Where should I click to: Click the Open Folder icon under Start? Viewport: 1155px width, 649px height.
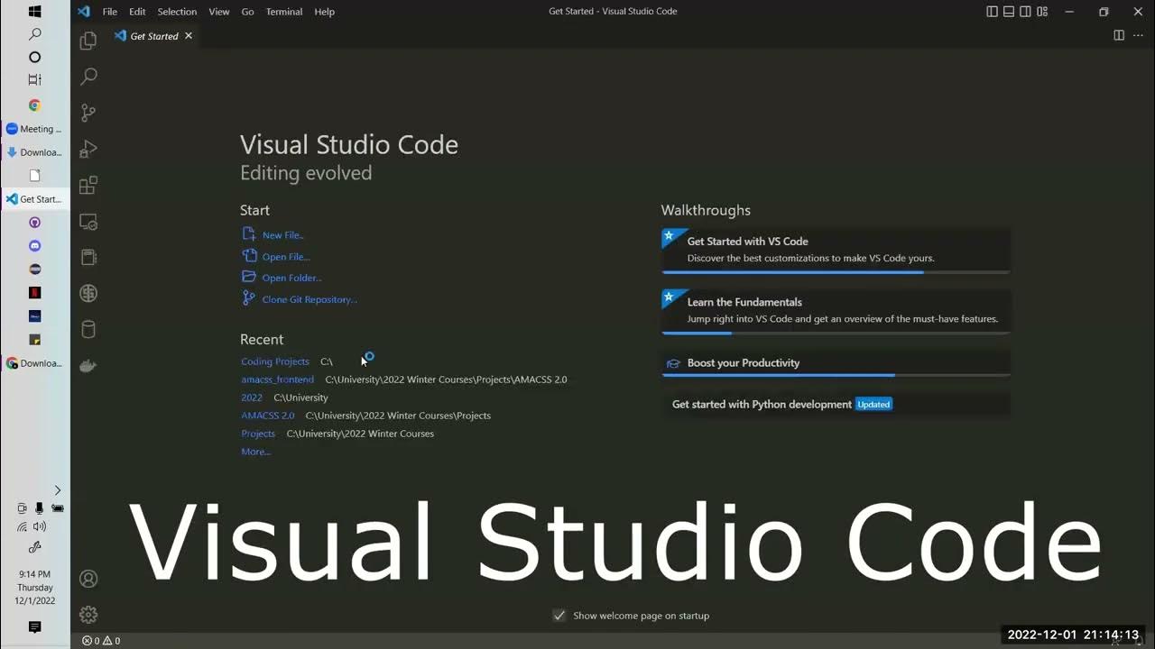[x=249, y=278]
